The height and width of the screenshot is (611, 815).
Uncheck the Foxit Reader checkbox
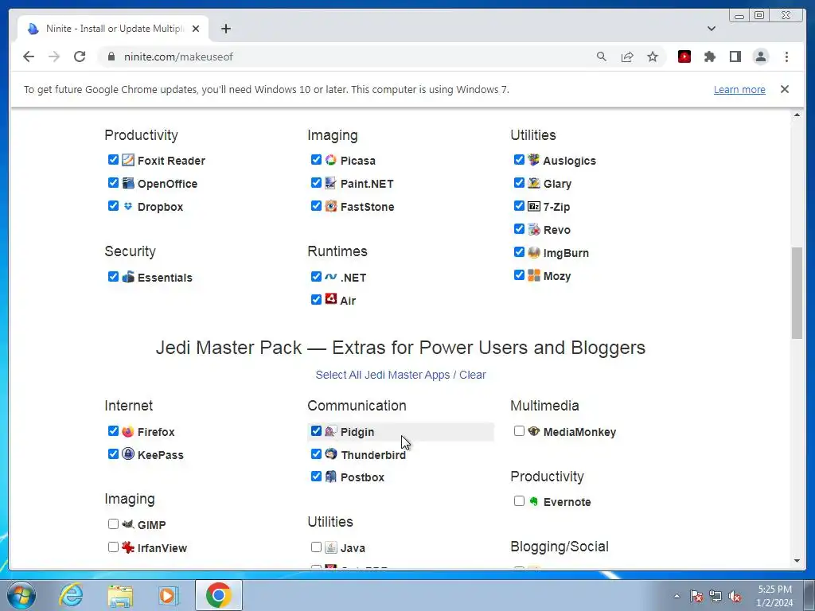click(113, 159)
